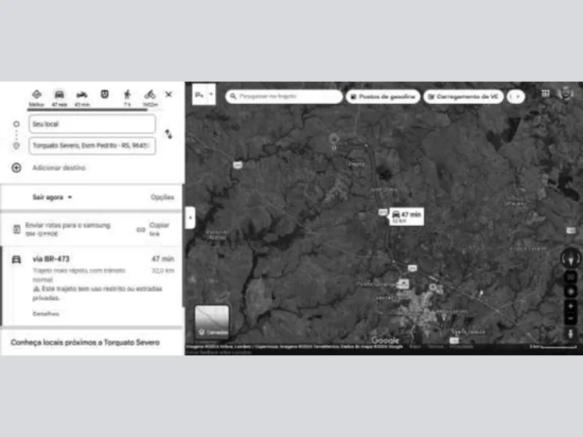The image size is (583, 437).
Task: Click 'Conheça locais próximos a Torquato Severo'
Action: click(x=85, y=342)
